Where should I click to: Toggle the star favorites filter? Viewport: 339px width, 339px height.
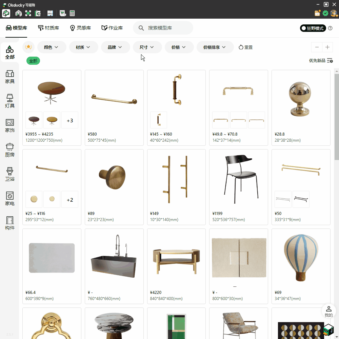[x=28, y=47]
